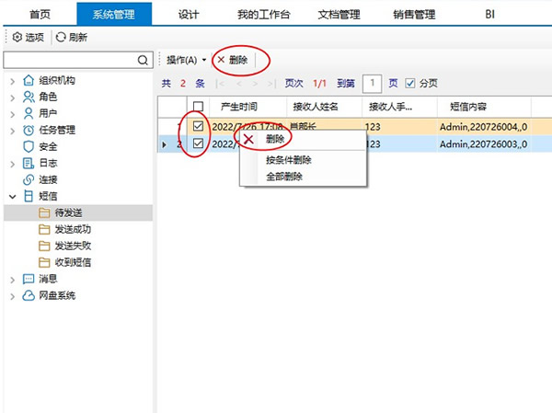552x413 pixels.
Task: Click the 删除 button in toolbar
Action: click(x=232, y=60)
